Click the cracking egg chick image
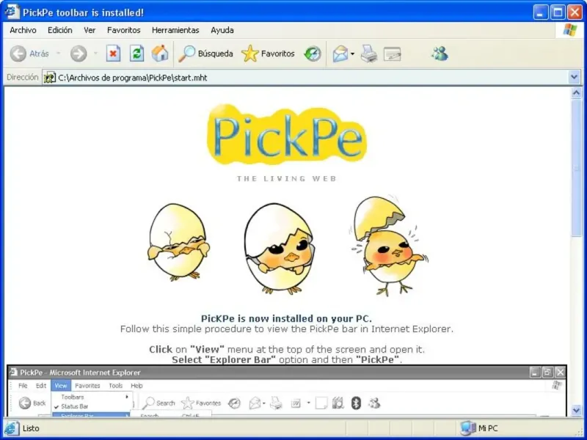The width and height of the screenshot is (587, 440). 178,243
